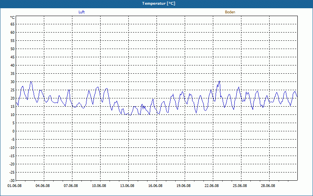Click the -5 y-axis value
The width and height of the screenshot is (313, 196).
click(13, 140)
